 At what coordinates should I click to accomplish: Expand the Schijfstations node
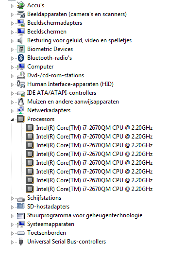pos(12,198)
